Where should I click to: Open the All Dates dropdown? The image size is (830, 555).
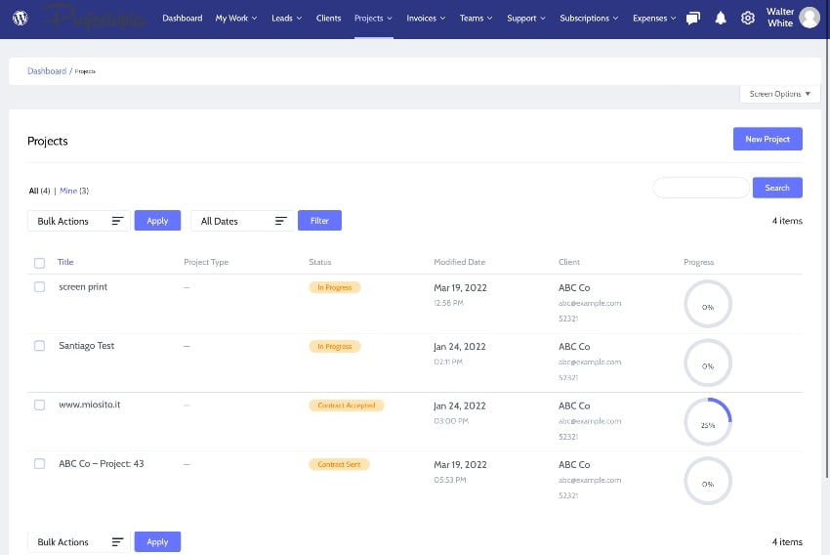click(x=242, y=221)
